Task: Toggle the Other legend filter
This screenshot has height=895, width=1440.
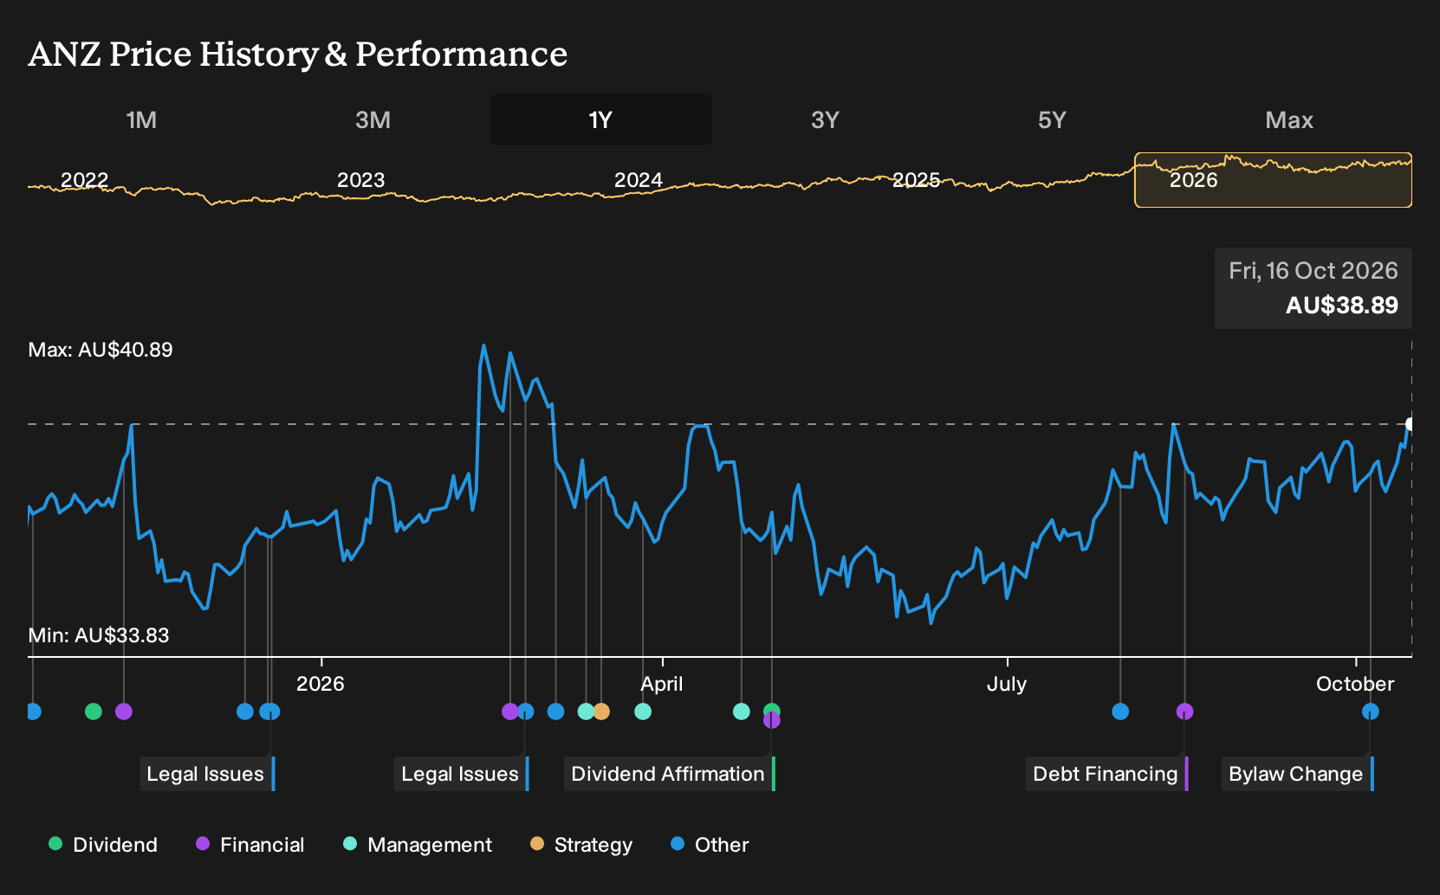Action: [x=710, y=845]
